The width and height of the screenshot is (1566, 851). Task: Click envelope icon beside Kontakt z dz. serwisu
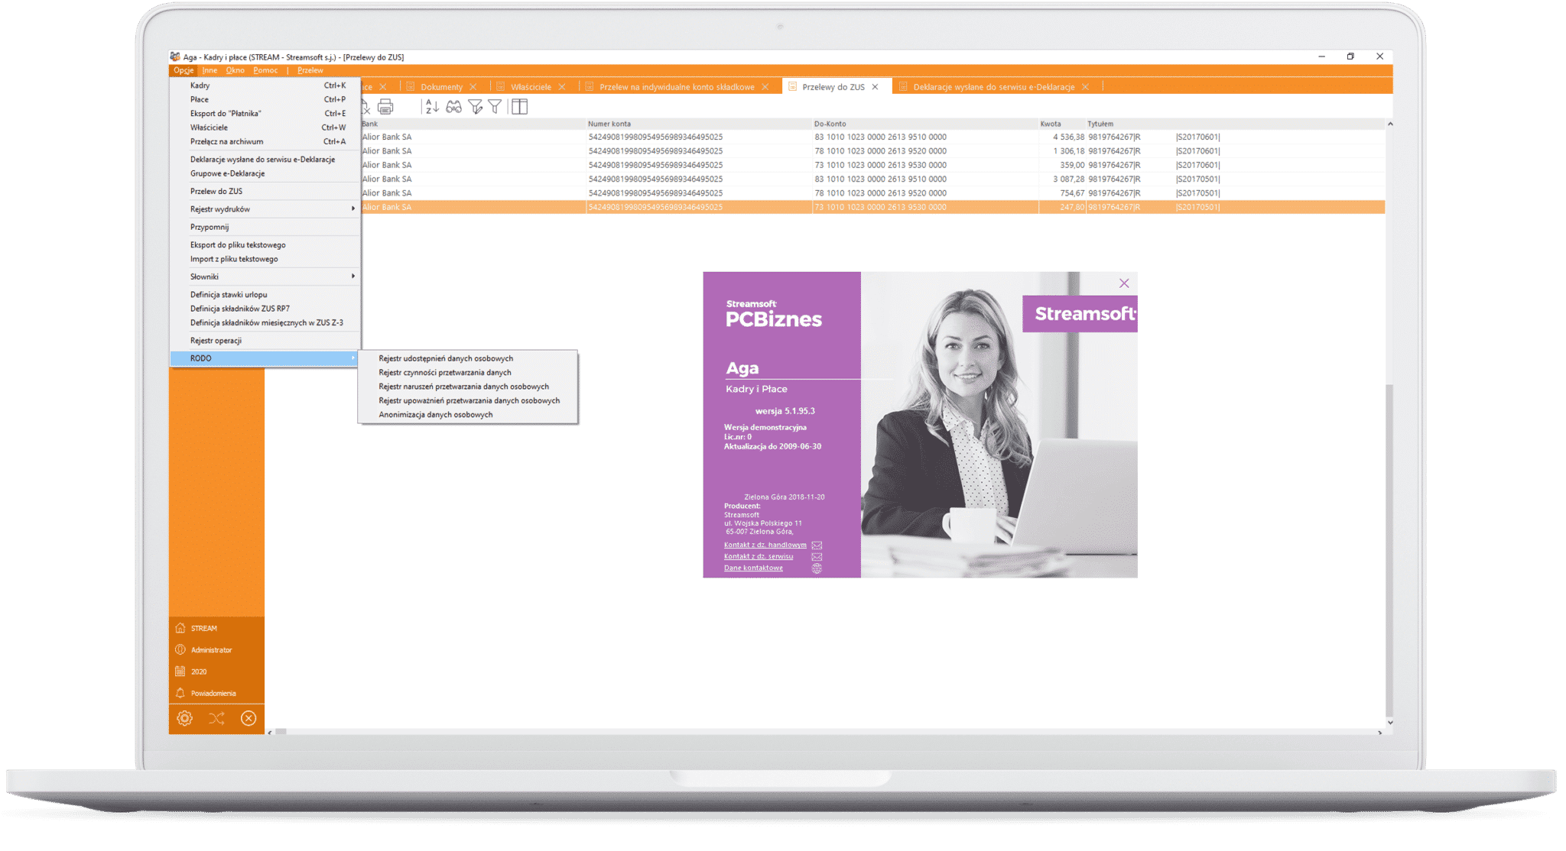point(817,557)
